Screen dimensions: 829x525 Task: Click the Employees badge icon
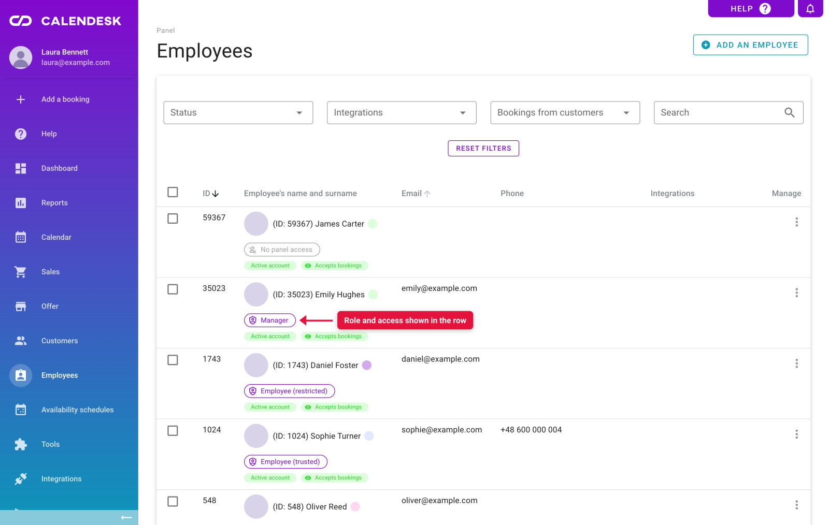click(21, 375)
